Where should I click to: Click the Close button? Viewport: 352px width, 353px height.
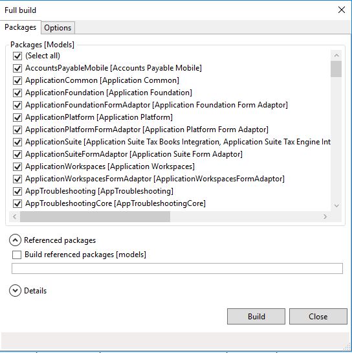click(x=318, y=316)
